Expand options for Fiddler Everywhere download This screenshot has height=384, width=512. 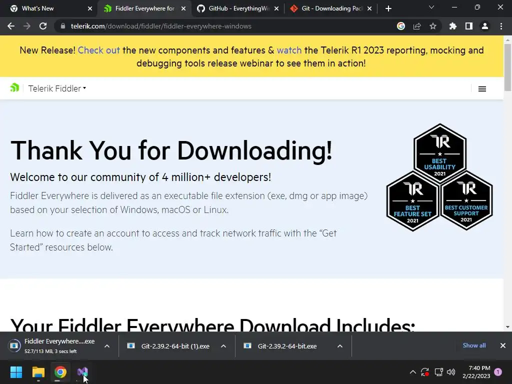pos(107,346)
